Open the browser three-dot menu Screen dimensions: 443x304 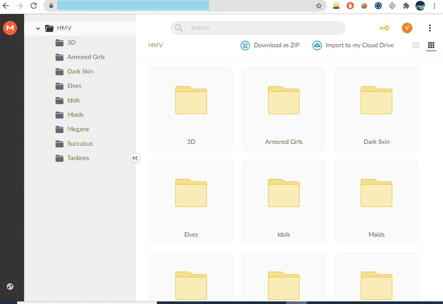435,6
